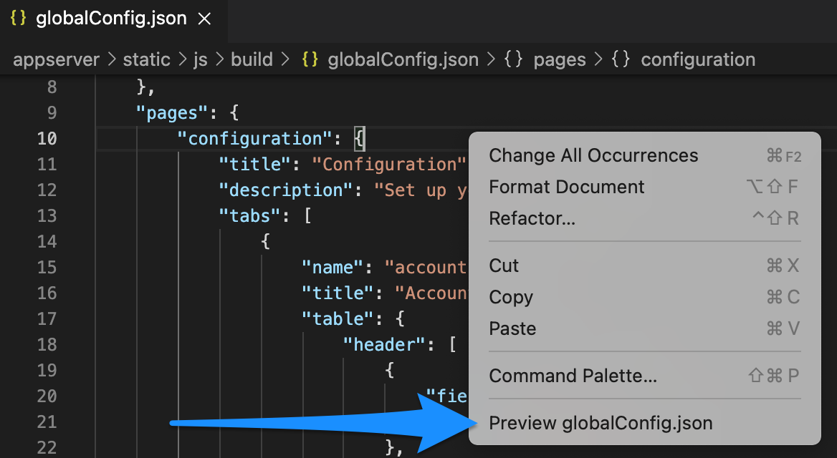This screenshot has height=458, width=837.
Task: Click the opening brace on line 10
Action: pos(360,139)
